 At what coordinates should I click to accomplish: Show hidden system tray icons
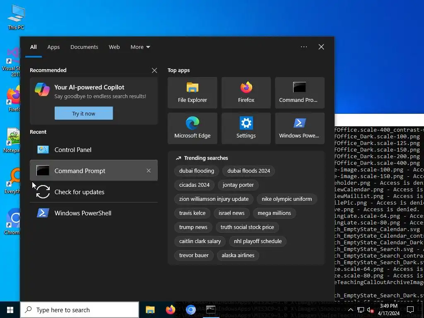350,310
